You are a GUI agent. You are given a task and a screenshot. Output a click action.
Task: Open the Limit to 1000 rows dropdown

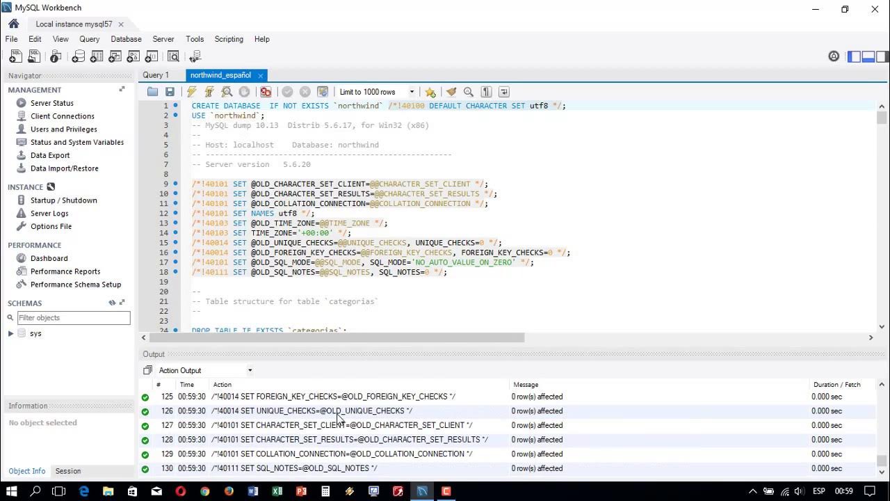click(377, 92)
